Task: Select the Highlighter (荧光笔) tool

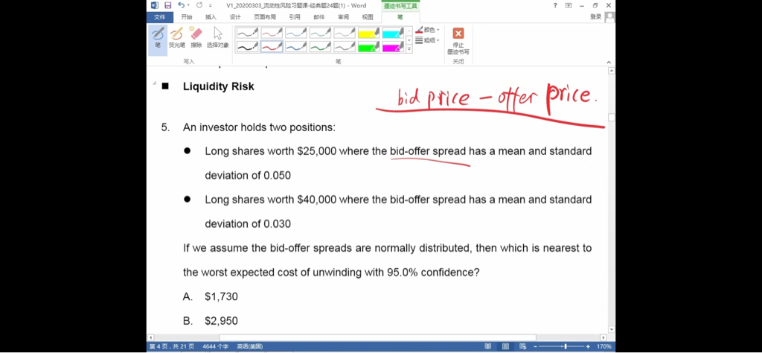Action: [x=177, y=37]
